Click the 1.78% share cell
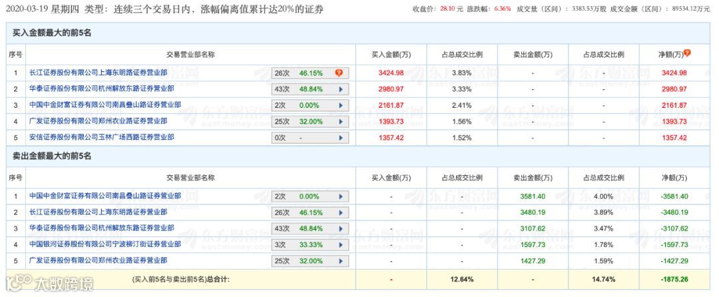Viewport: 719px width, 297px height. pos(603,245)
